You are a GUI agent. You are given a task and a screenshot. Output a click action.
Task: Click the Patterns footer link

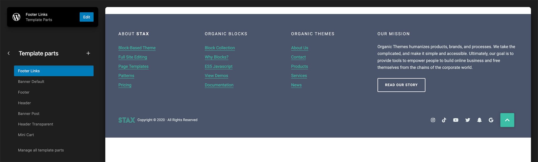tap(126, 76)
